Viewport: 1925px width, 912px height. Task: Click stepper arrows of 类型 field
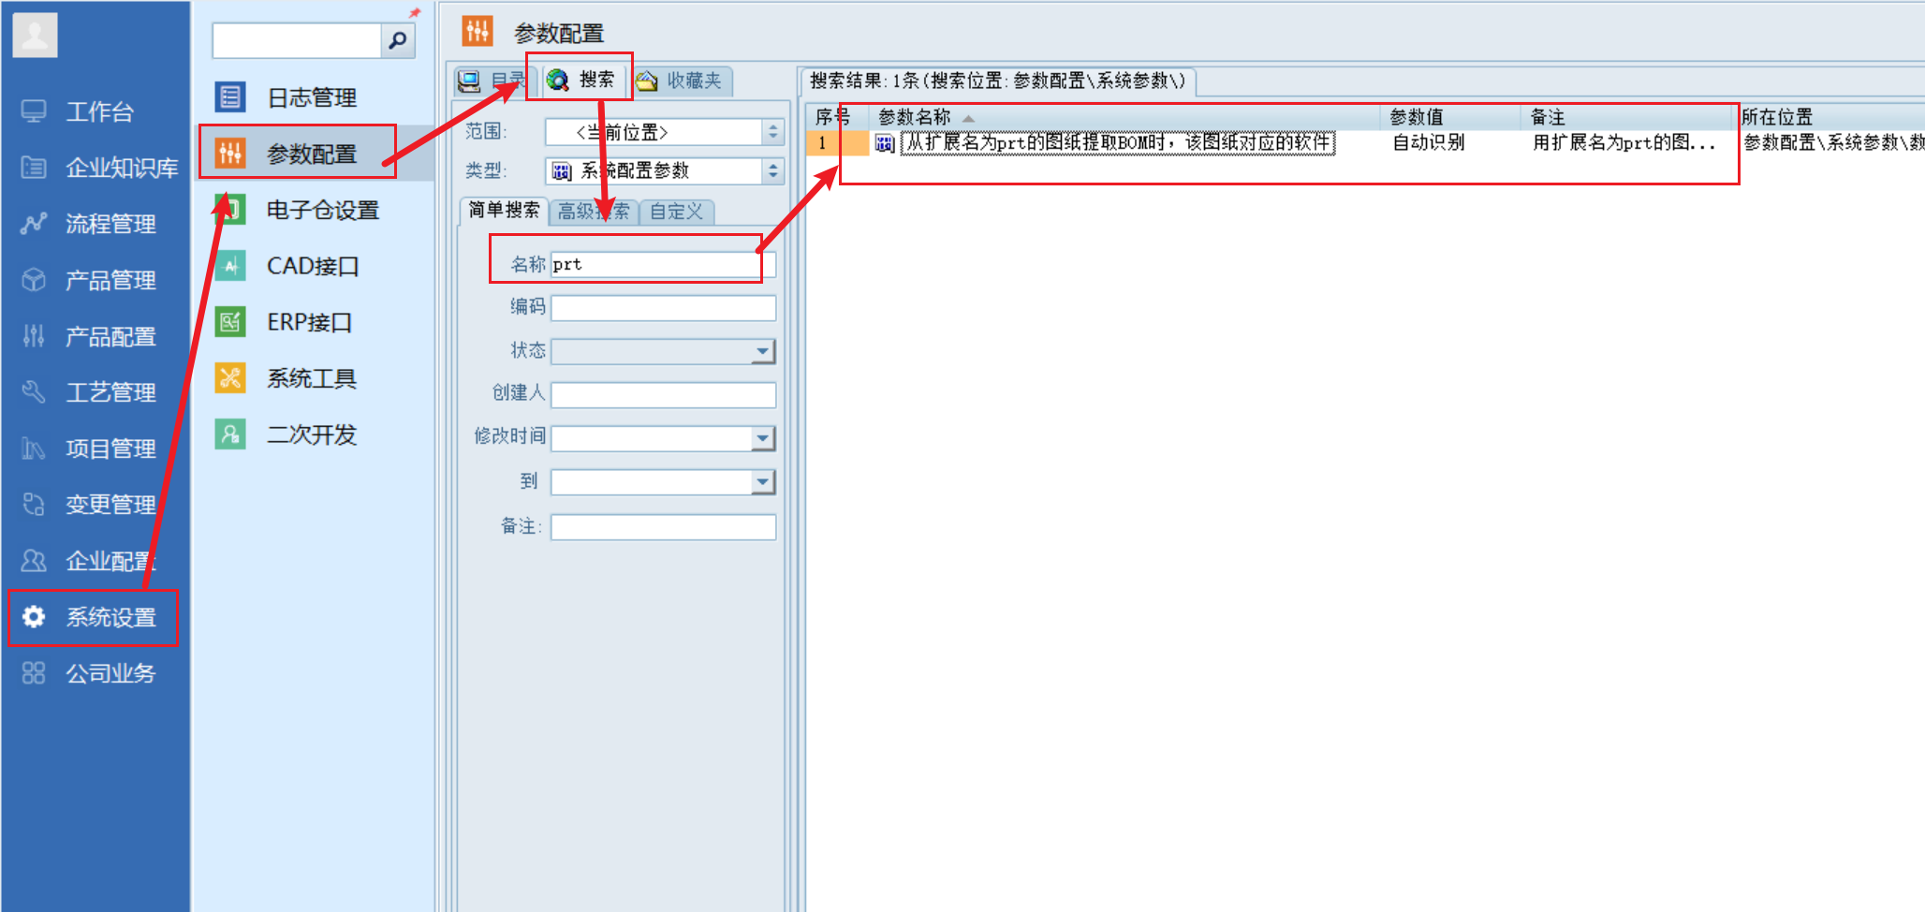[773, 171]
